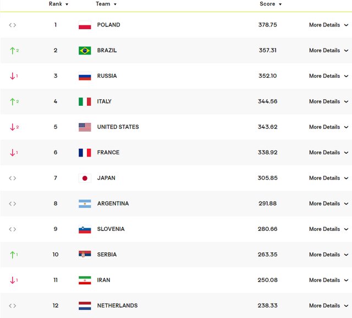Click the United States flag icon

click(x=85, y=127)
